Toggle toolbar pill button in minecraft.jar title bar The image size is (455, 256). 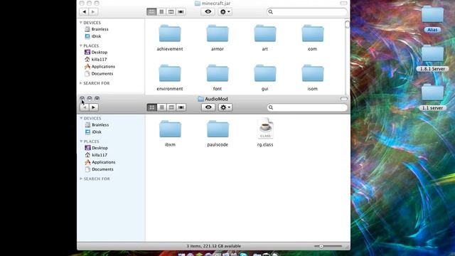tap(343, 3)
